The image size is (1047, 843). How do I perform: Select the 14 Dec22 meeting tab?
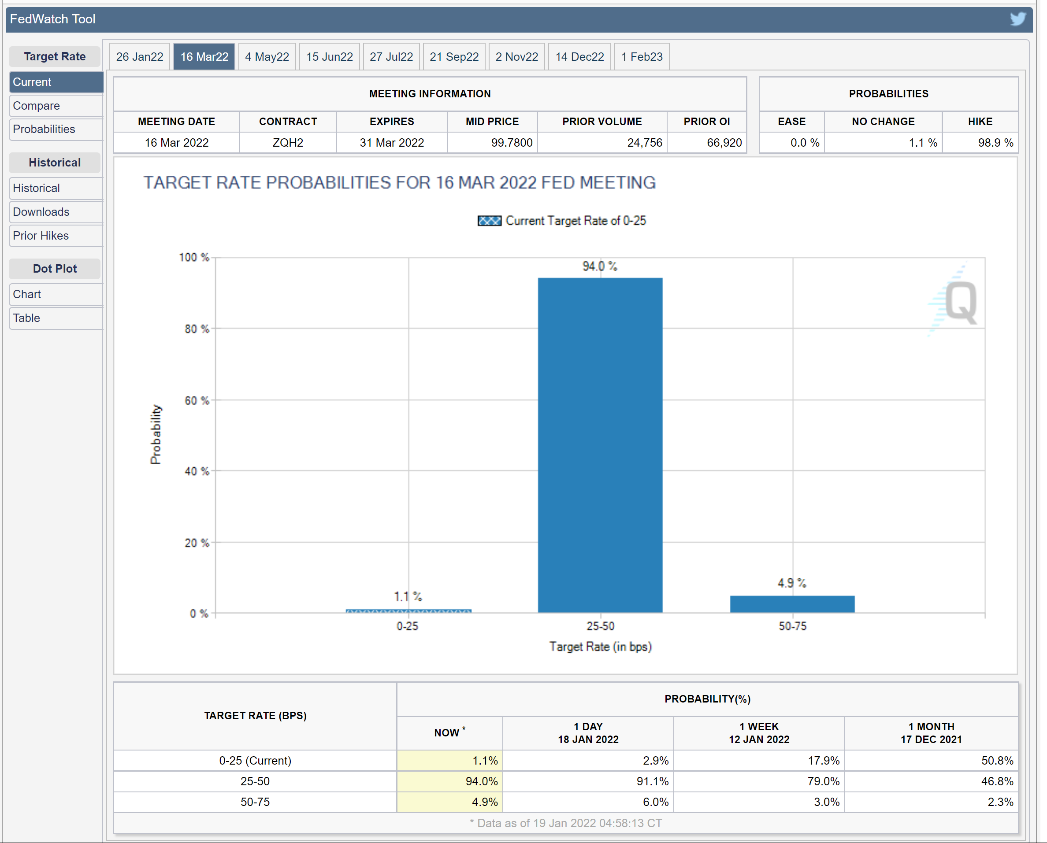pos(579,57)
